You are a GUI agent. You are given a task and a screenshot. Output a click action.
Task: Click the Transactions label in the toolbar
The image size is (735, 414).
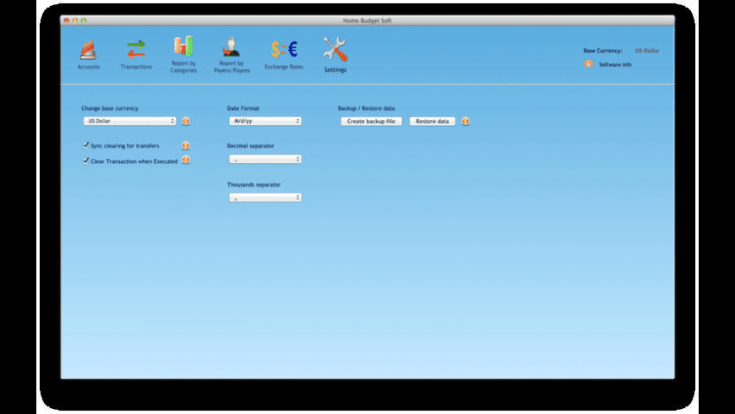coord(136,67)
